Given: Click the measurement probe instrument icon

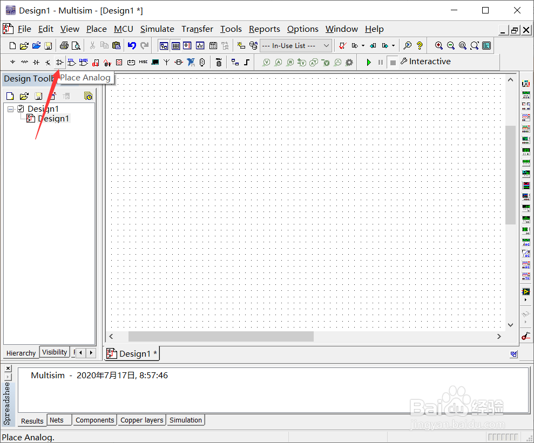Looking at the screenshot, I should pyautogui.click(x=526, y=336).
